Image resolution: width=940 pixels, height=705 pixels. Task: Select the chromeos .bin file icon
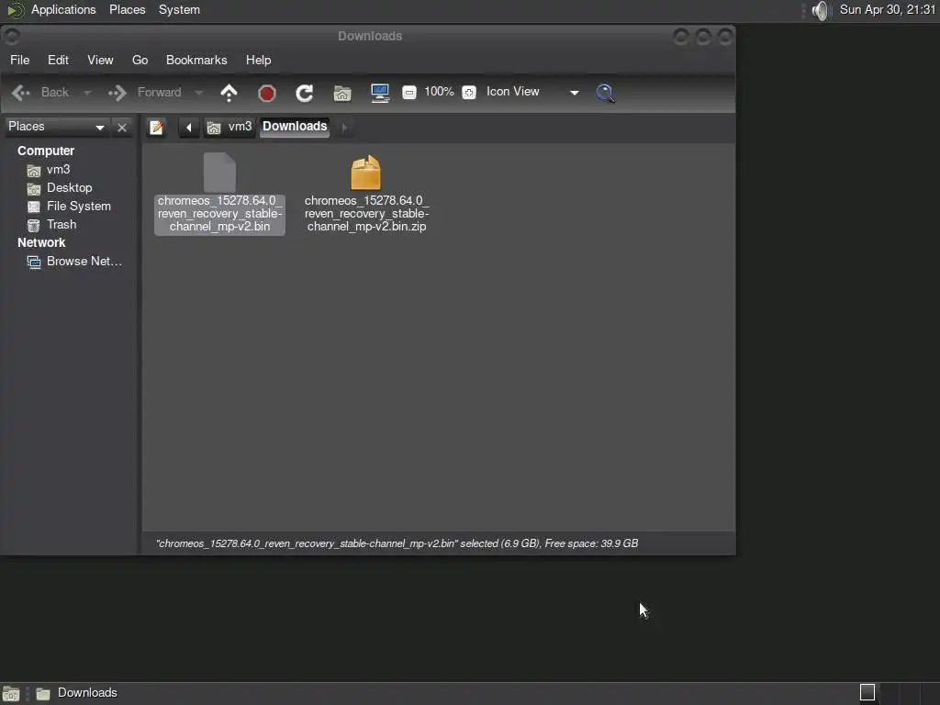219,173
